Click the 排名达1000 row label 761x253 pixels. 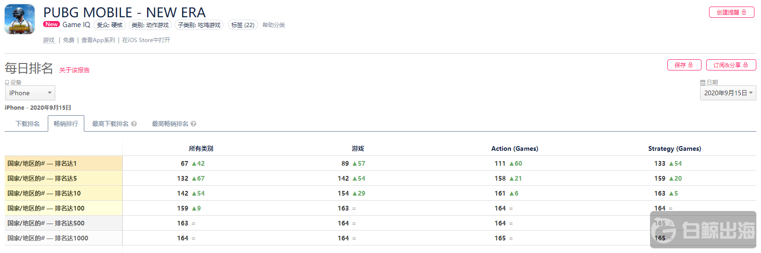pos(64,238)
